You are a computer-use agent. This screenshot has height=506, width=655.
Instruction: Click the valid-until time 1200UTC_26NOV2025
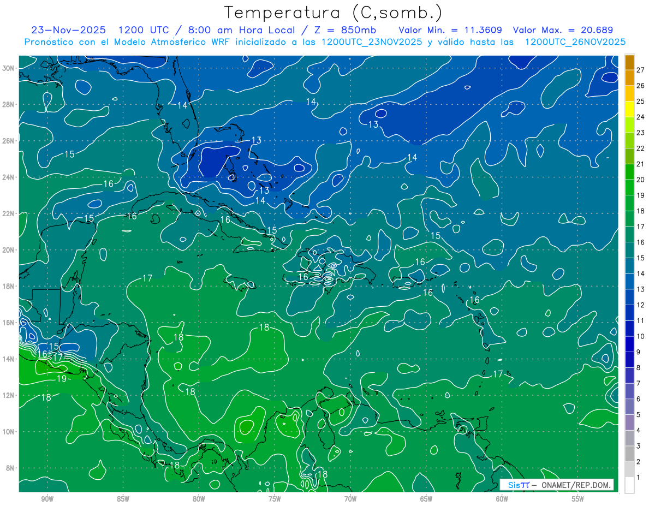[x=575, y=42]
